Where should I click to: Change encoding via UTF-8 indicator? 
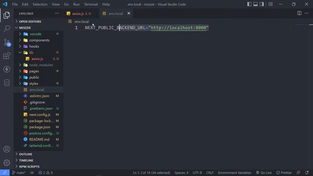(197, 173)
